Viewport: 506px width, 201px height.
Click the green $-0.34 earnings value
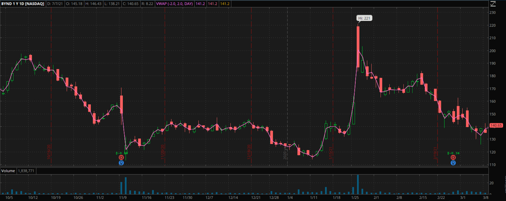coord(453,153)
